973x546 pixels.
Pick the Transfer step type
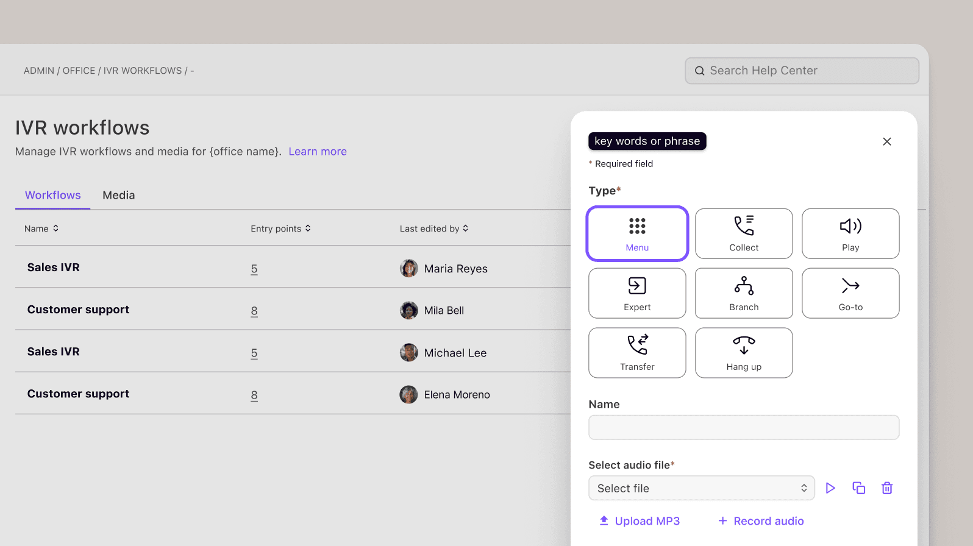637,353
